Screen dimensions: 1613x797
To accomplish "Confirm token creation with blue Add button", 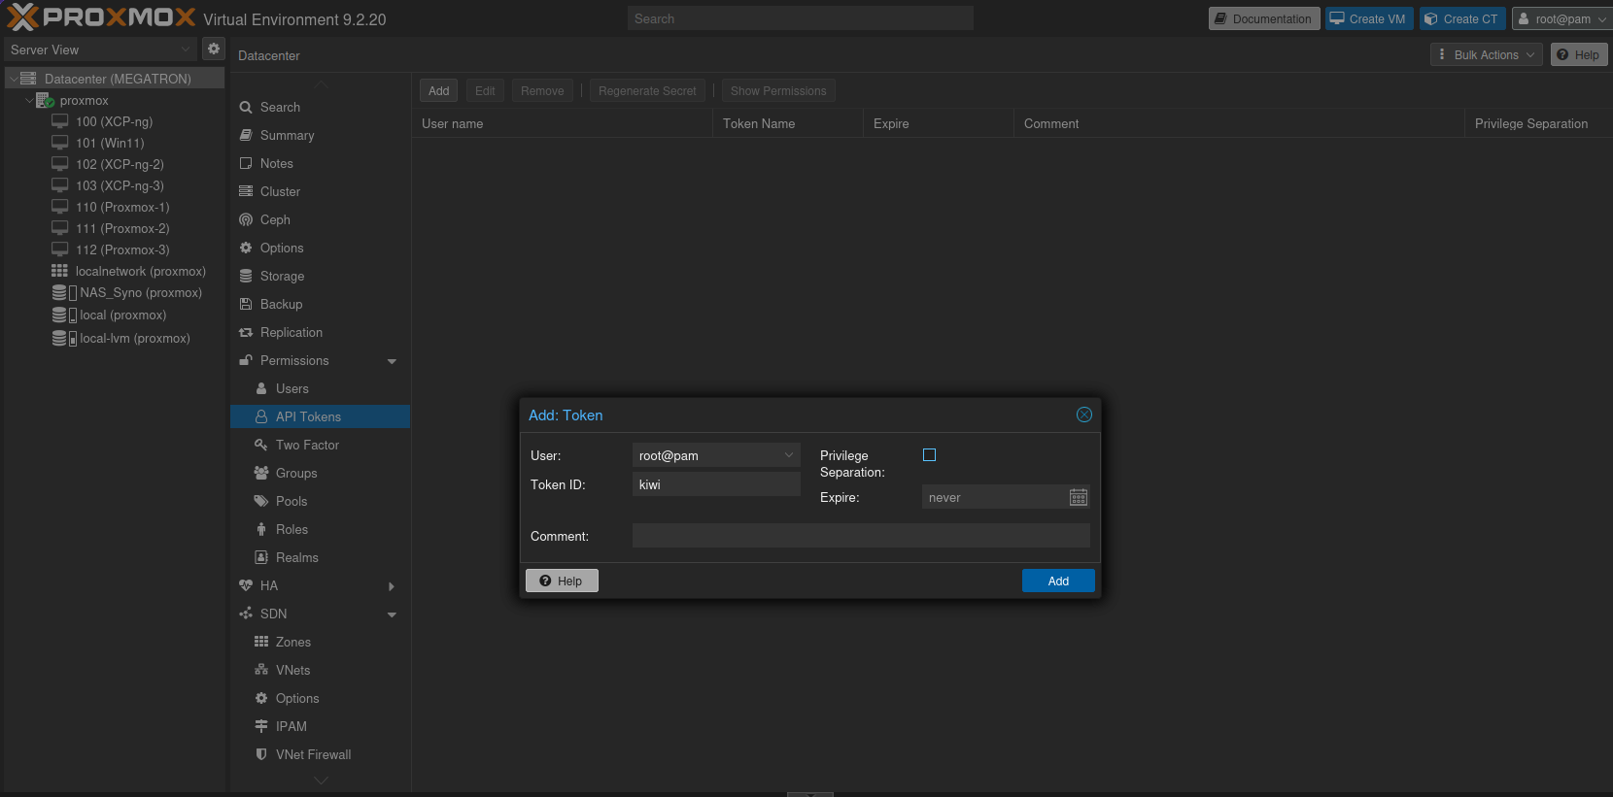I will coord(1058,581).
